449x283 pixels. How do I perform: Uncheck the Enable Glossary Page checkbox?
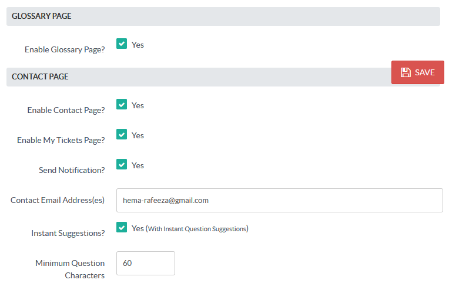[x=122, y=44]
